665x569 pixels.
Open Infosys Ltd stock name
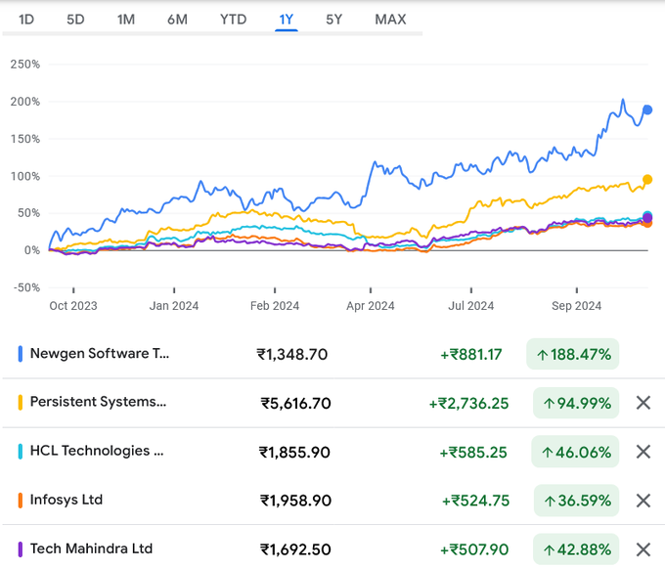pos(66,500)
